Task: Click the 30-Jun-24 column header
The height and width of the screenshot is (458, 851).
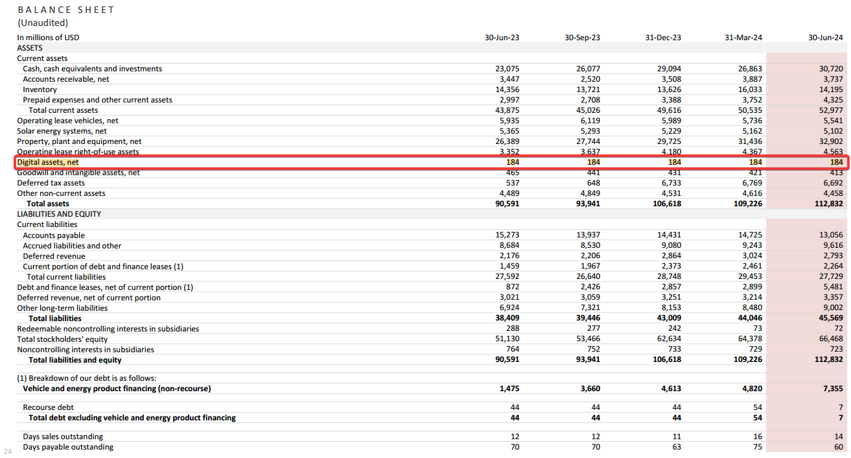Action: click(825, 38)
